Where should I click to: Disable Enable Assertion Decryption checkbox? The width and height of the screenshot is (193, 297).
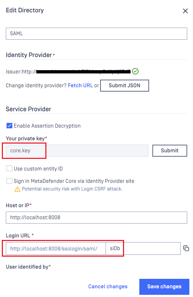pos(9,126)
